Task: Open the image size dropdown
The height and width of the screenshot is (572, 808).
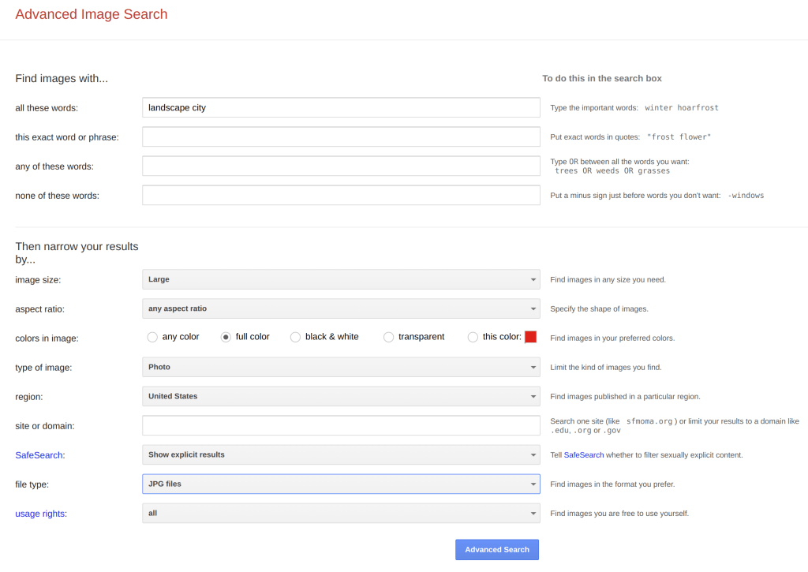Action: (x=341, y=279)
